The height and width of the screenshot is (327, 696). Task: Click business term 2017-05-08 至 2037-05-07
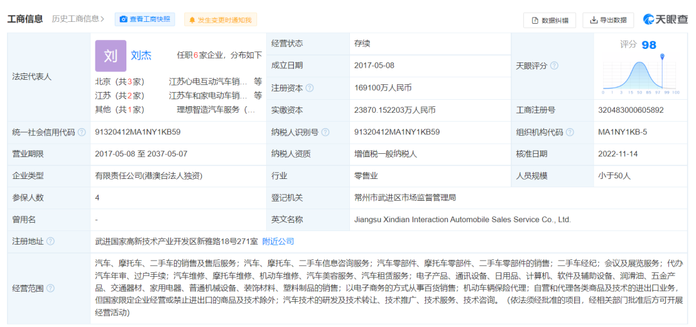coord(141,154)
